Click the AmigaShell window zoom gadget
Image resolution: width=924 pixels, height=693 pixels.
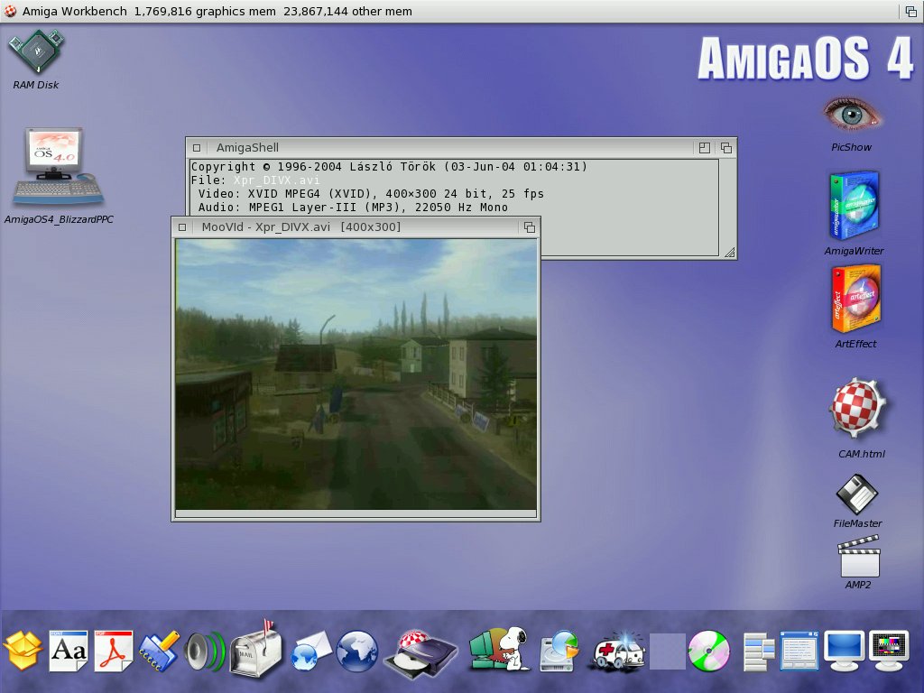pyautogui.click(x=704, y=148)
